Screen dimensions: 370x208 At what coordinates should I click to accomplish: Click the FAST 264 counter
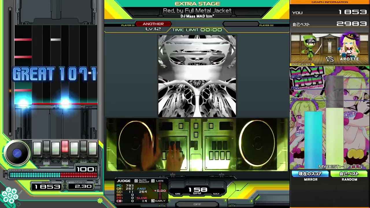(142, 190)
